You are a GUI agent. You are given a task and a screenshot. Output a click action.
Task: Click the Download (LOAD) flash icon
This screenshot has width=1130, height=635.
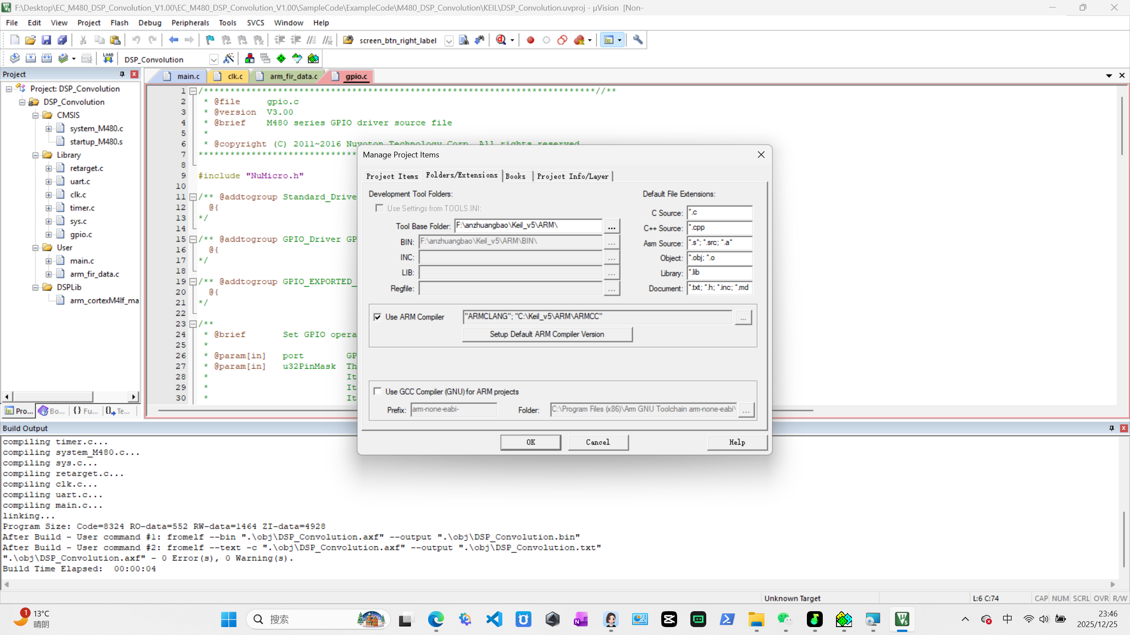pyautogui.click(x=108, y=59)
